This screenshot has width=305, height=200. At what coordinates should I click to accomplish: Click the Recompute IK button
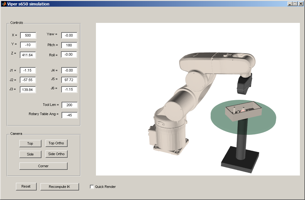[x=60, y=187]
